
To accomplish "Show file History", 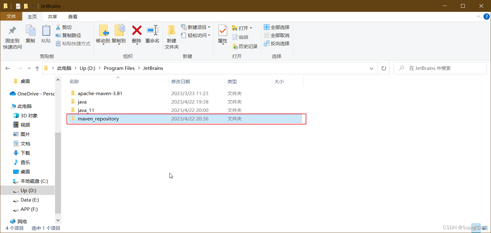I will 245,46.
